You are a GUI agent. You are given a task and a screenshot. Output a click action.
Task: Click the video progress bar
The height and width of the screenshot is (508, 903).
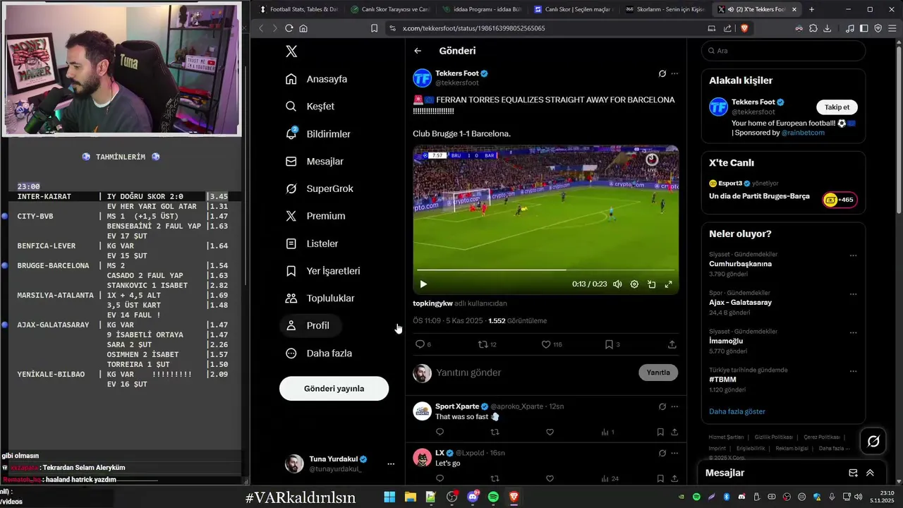pos(545,270)
